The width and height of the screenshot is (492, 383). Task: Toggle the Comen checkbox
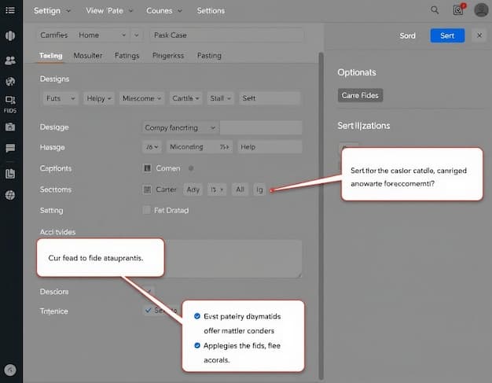(147, 168)
